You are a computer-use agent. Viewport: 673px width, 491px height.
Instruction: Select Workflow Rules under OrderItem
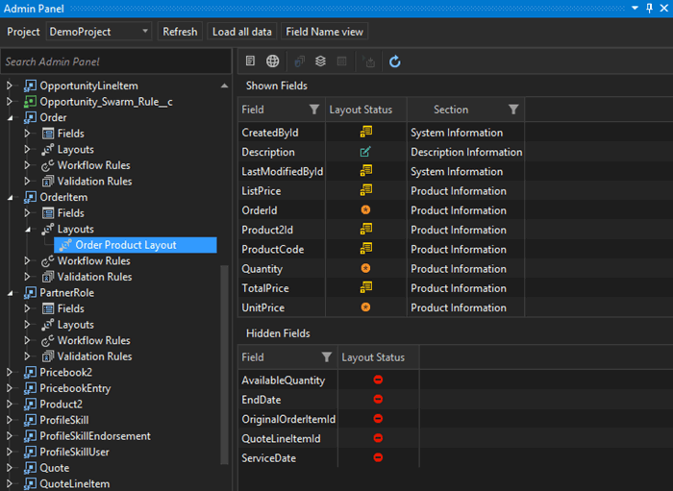tap(93, 260)
